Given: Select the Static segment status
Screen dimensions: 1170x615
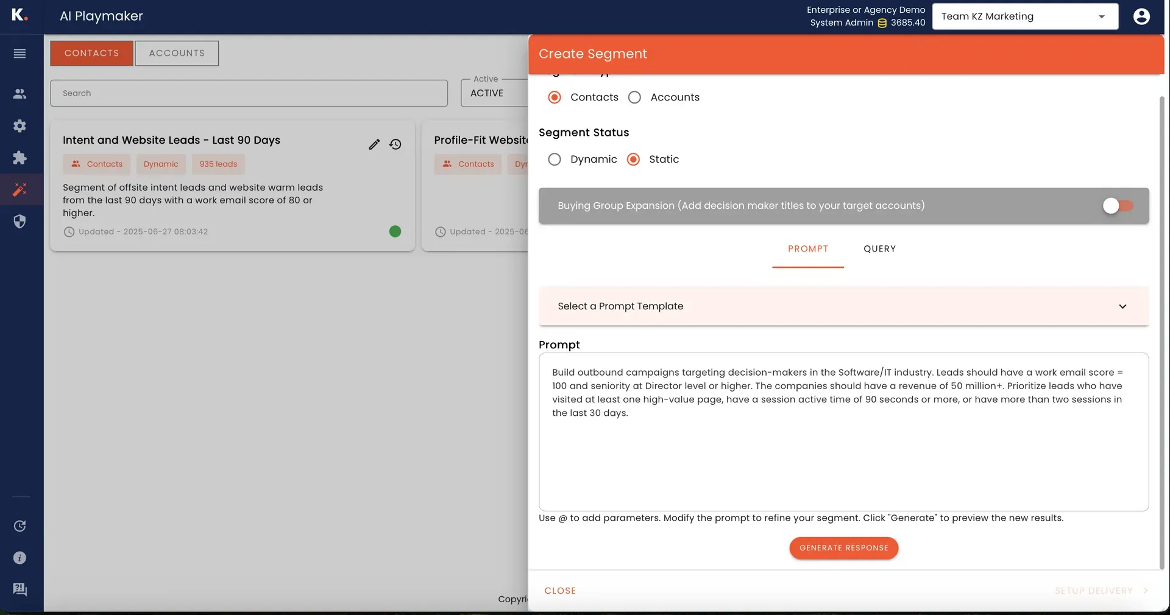Looking at the screenshot, I should 633,159.
